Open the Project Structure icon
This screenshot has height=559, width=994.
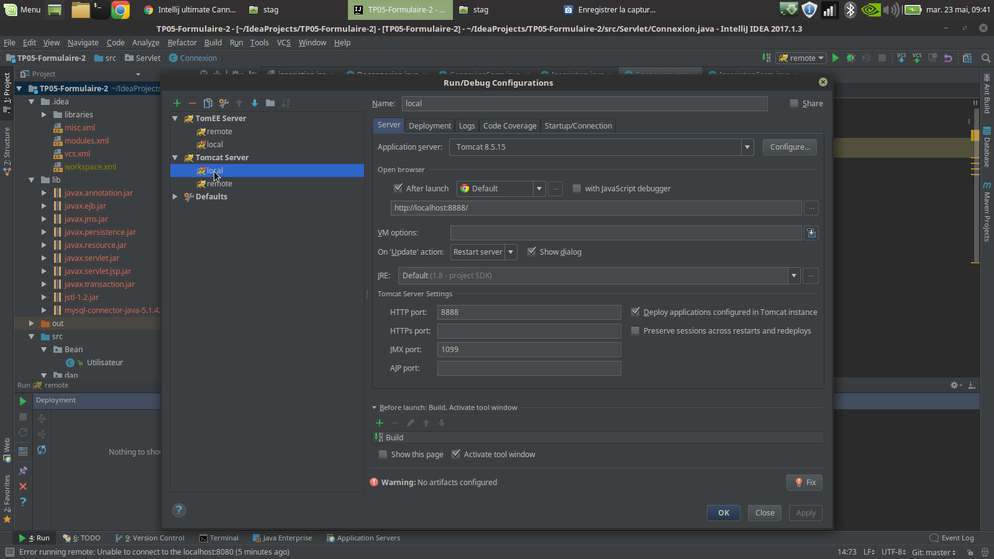point(967,58)
